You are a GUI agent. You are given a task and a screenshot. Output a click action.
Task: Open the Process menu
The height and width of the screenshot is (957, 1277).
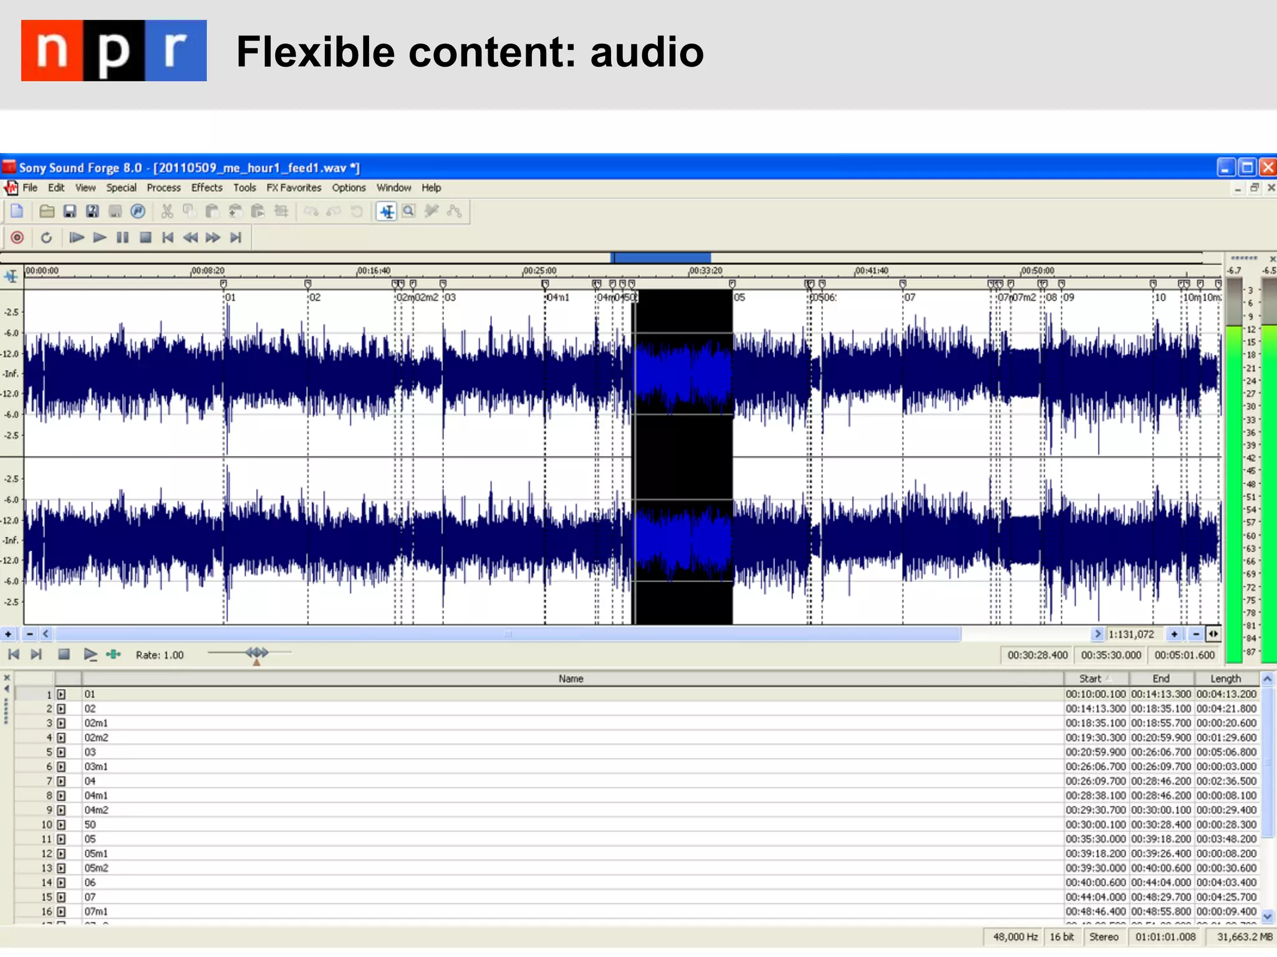163,188
